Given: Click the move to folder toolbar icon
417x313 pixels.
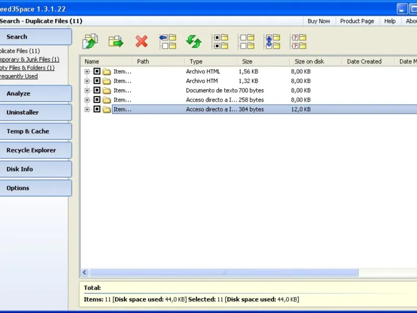Looking at the screenshot, I should click(x=116, y=42).
